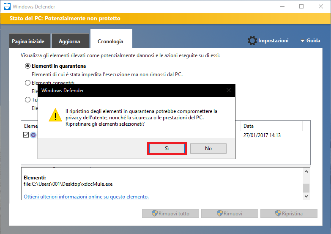Click the threat icon beside the quarantined item
Screen dimensions: 331x234
[33, 135]
